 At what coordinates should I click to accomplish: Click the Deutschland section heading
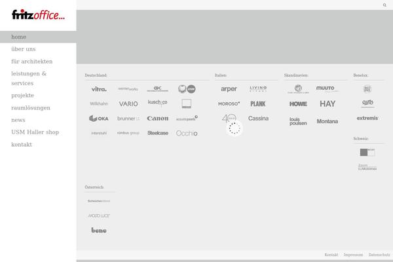coord(96,75)
